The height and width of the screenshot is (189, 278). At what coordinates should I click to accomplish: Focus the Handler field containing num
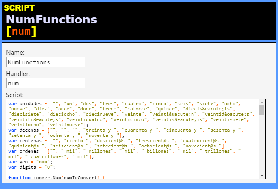(x=46, y=83)
